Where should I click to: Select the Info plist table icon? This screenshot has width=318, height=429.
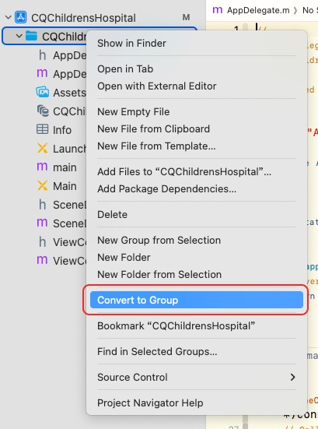point(42,129)
